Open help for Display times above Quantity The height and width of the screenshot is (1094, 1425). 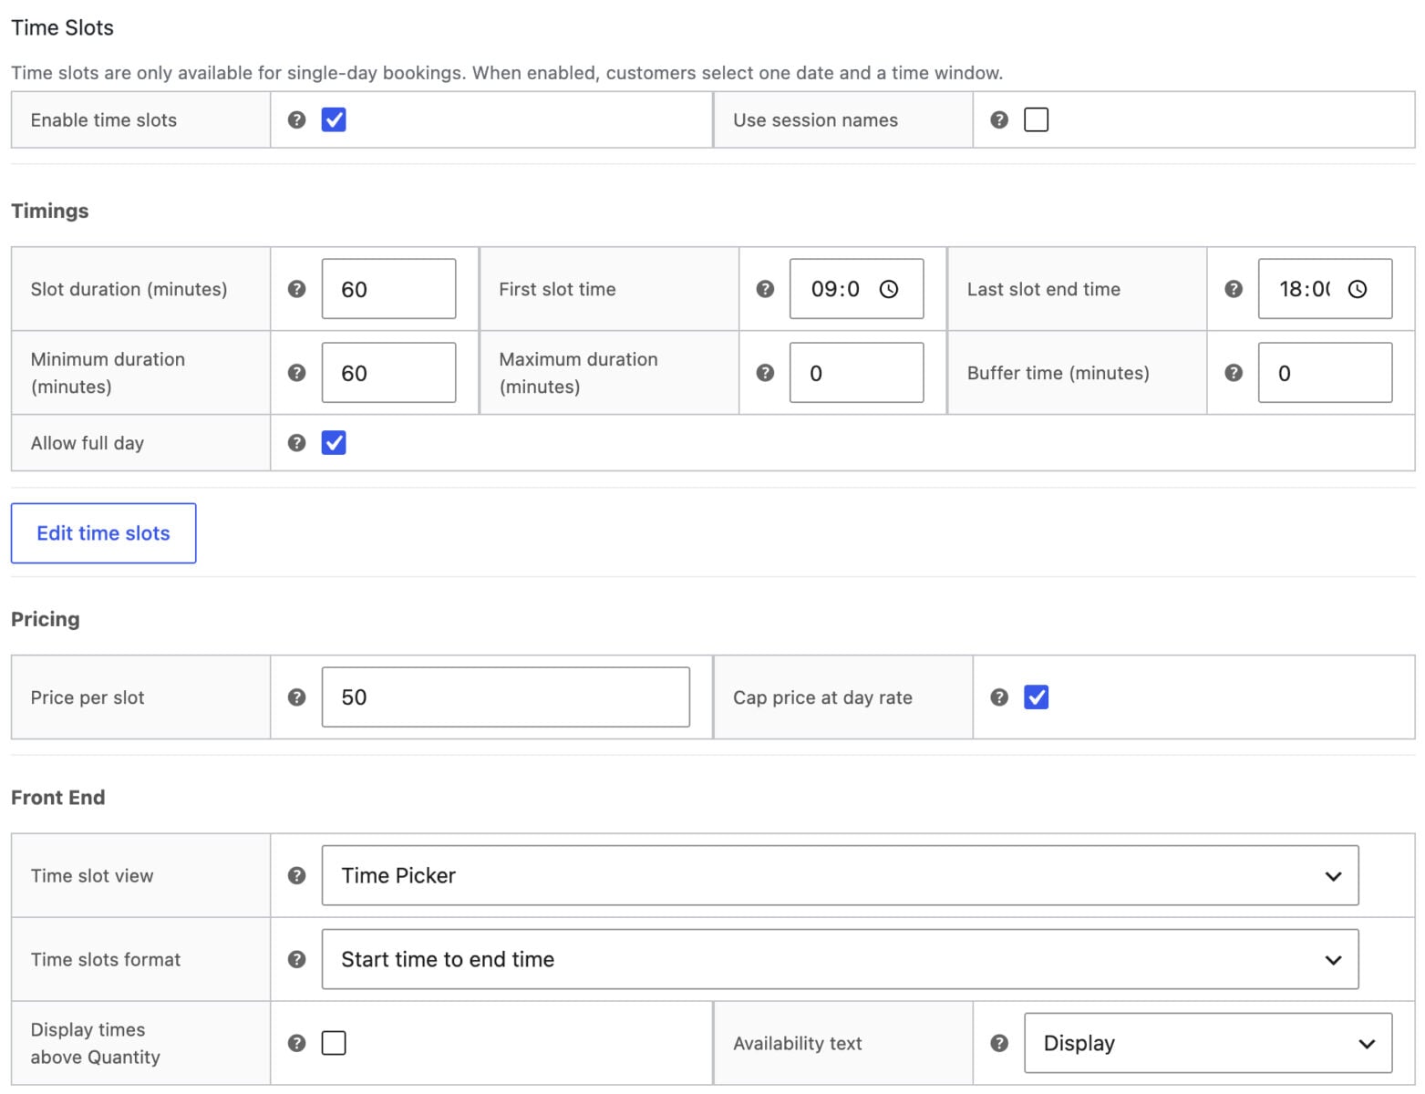click(296, 1043)
